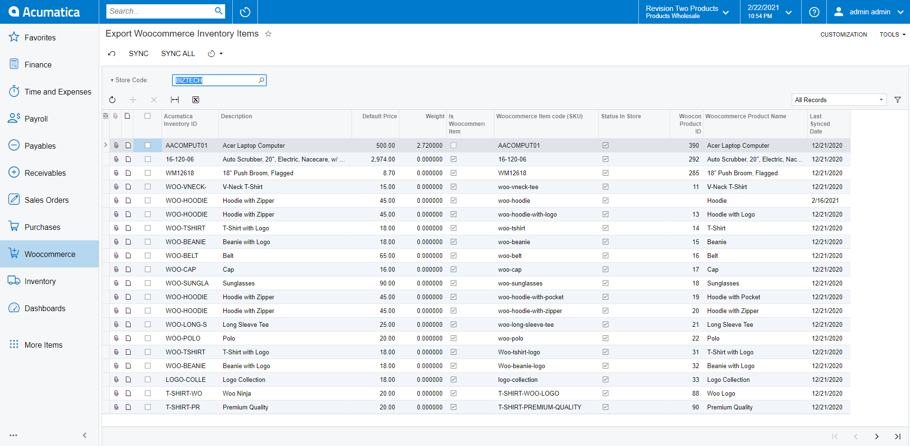
Task: Open the TOOLS dropdown menu
Action: pos(892,35)
